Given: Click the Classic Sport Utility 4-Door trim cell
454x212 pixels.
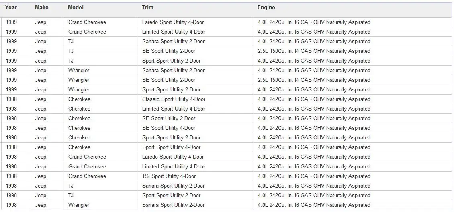Looking at the screenshot, I should [174, 99].
